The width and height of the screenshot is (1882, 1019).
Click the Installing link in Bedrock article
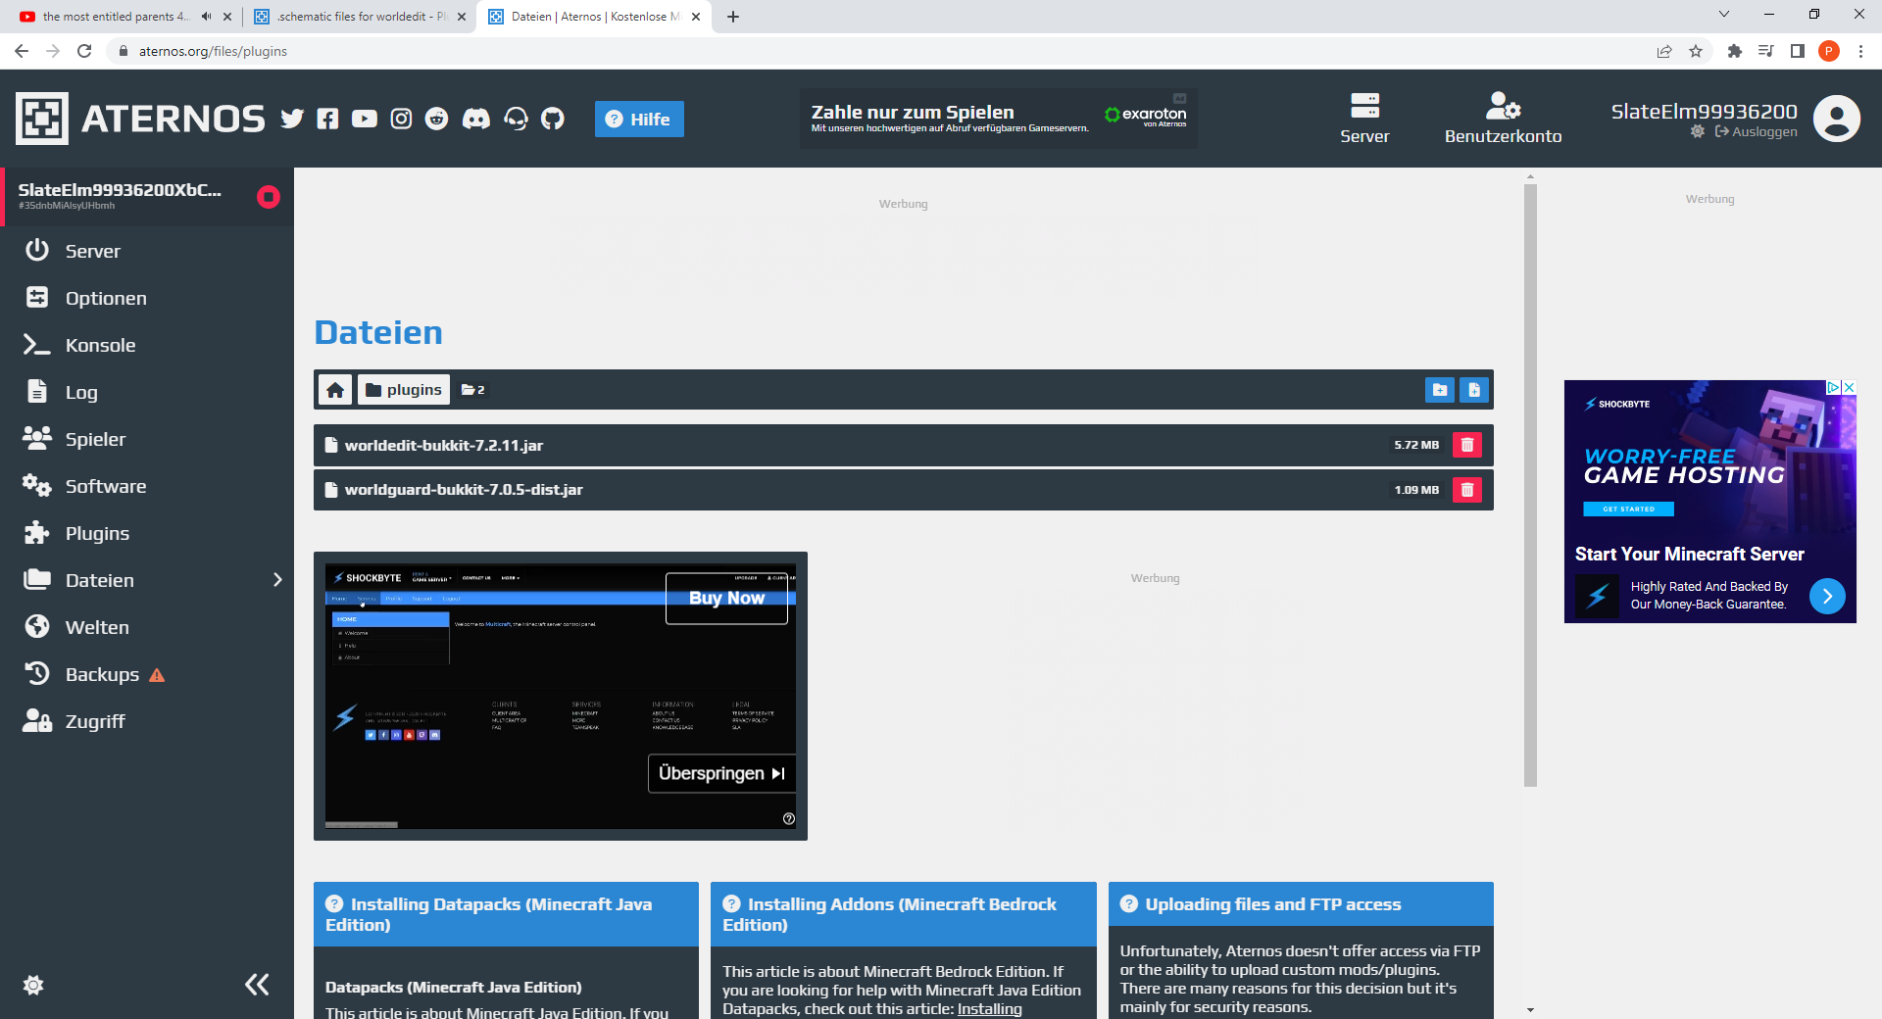(x=989, y=1009)
